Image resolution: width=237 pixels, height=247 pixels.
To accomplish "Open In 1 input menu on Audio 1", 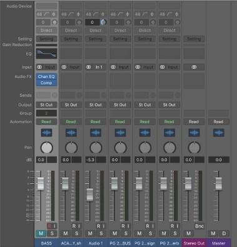I will click(x=99, y=67).
